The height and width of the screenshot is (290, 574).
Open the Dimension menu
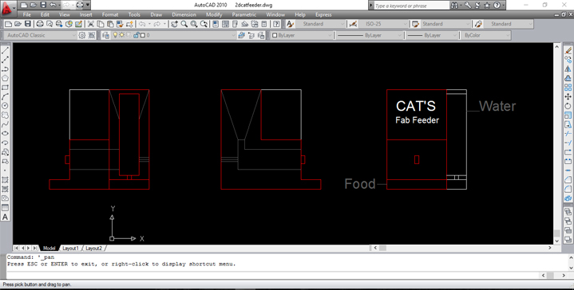[x=185, y=15]
